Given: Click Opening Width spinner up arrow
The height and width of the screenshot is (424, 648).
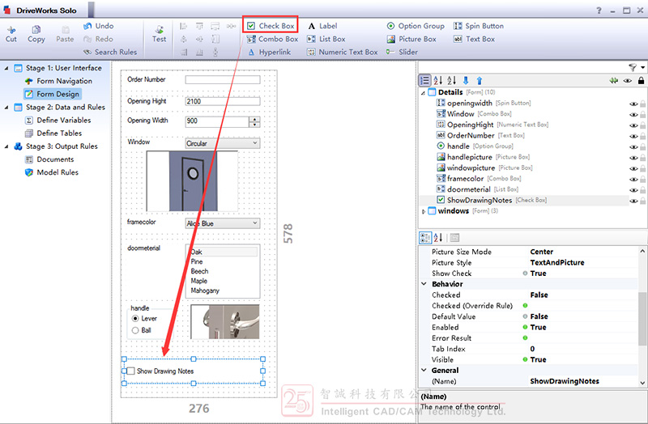Looking at the screenshot, I should tap(254, 119).
